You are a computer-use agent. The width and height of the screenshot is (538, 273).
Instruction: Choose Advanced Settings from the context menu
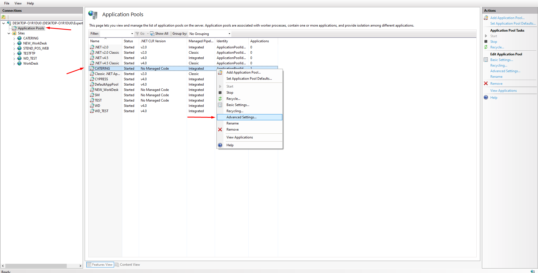pyautogui.click(x=241, y=117)
